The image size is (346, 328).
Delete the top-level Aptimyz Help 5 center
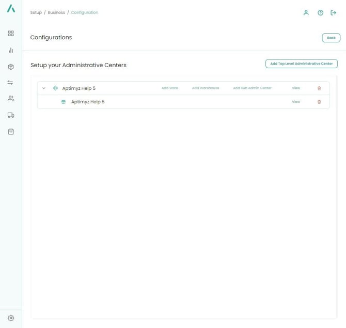point(319,88)
